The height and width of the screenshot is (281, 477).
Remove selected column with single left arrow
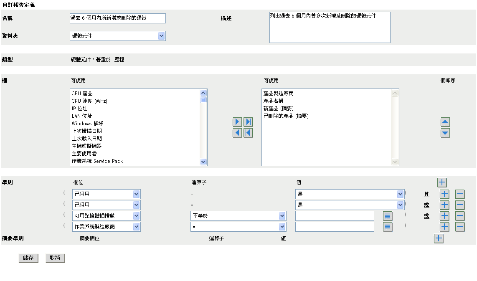[x=237, y=133]
